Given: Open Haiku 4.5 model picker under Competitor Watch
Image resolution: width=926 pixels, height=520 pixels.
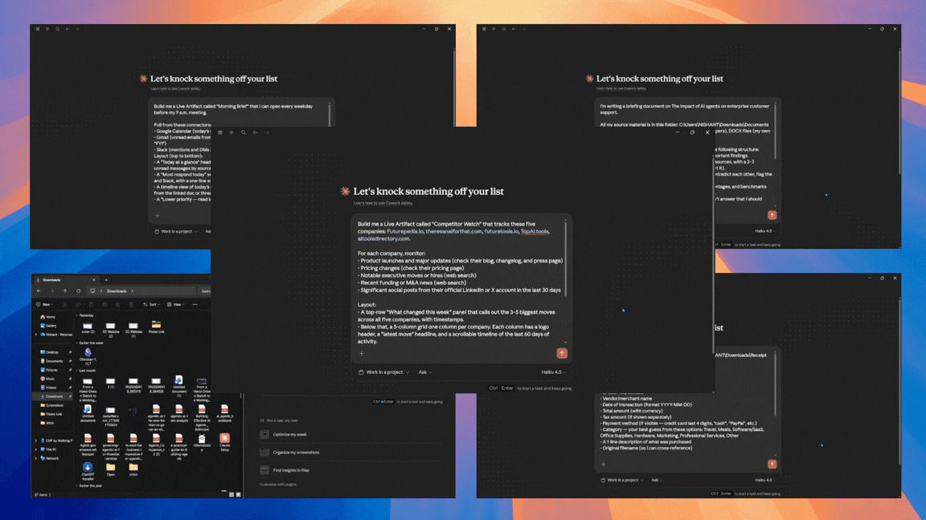Looking at the screenshot, I should coord(554,372).
